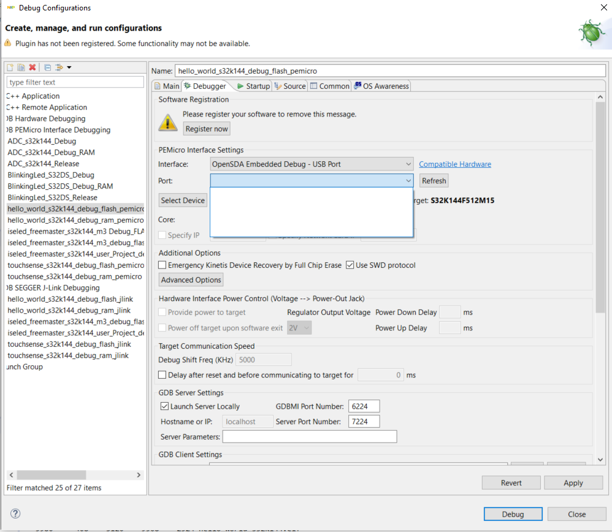Toggle Launch Server Locally checkbox

pyautogui.click(x=165, y=406)
